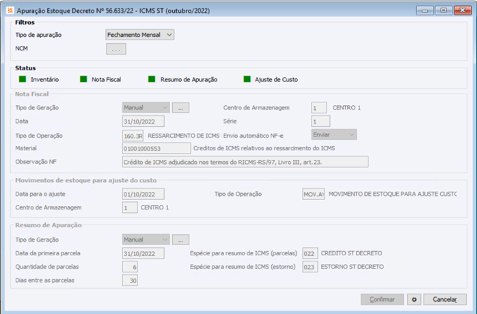Click the text RESSARCIMENTO DE ICMS
Screen dimensions: 477x314
pyautogui.click(x=183, y=136)
